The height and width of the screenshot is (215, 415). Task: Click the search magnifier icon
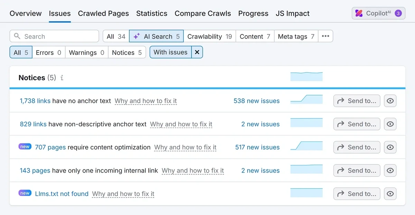tap(17, 36)
